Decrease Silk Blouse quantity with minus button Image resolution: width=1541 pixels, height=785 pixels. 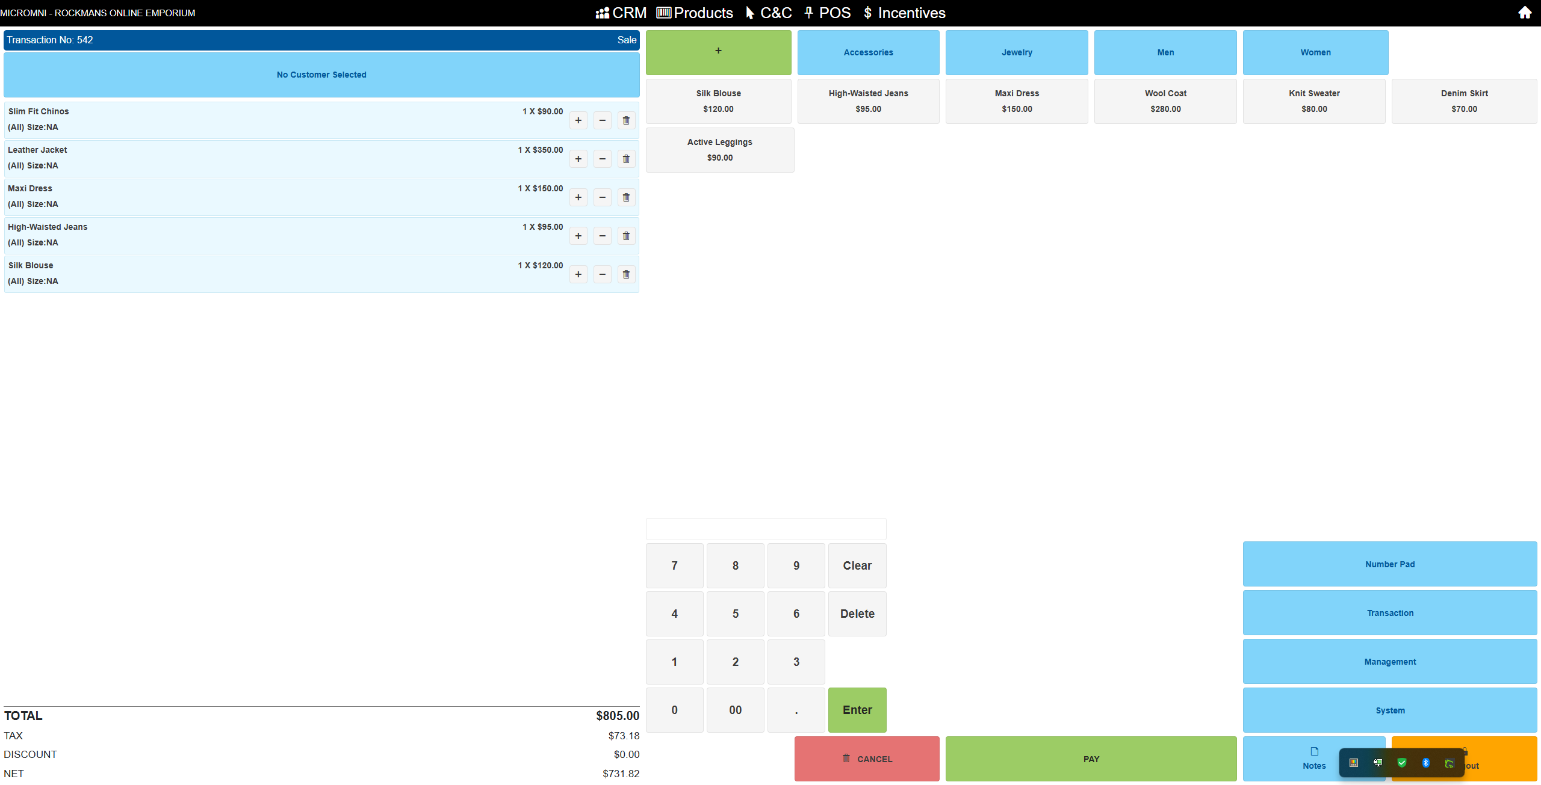[x=602, y=274]
